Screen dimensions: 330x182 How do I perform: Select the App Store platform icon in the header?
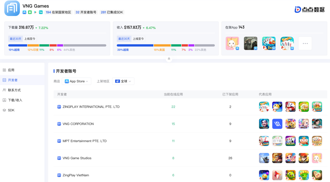click(24, 12)
